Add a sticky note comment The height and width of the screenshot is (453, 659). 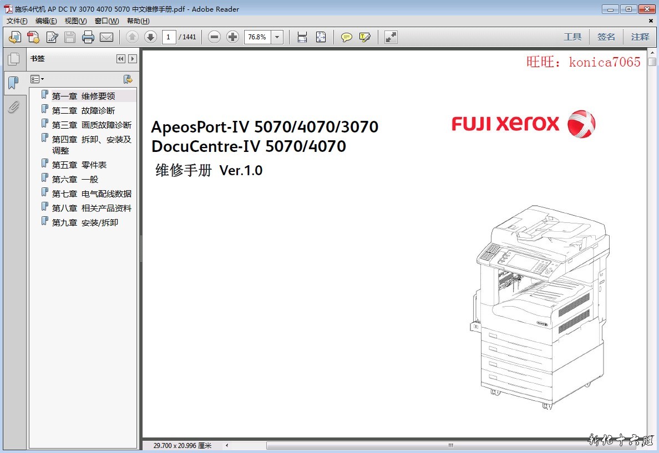click(347, 37)
